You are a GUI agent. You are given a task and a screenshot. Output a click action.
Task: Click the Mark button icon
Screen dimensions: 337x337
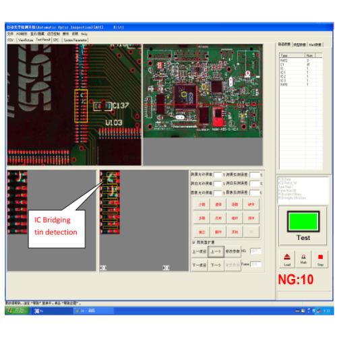(x=303, y=259)
